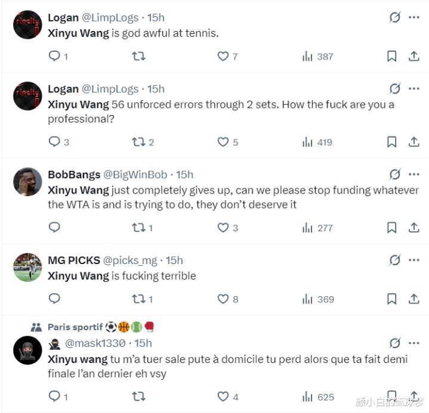Open more options on BobBangs' tweet
The height and width of the screenshot is (413, 429).
click(x=413, y=174)
